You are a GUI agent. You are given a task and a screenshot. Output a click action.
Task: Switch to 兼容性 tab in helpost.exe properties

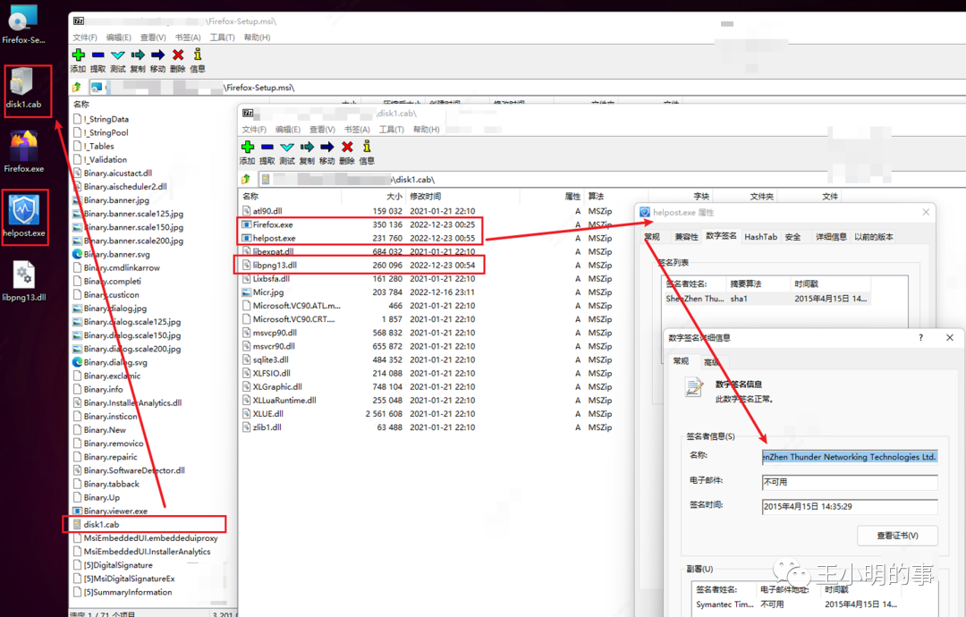pos(686,236)
